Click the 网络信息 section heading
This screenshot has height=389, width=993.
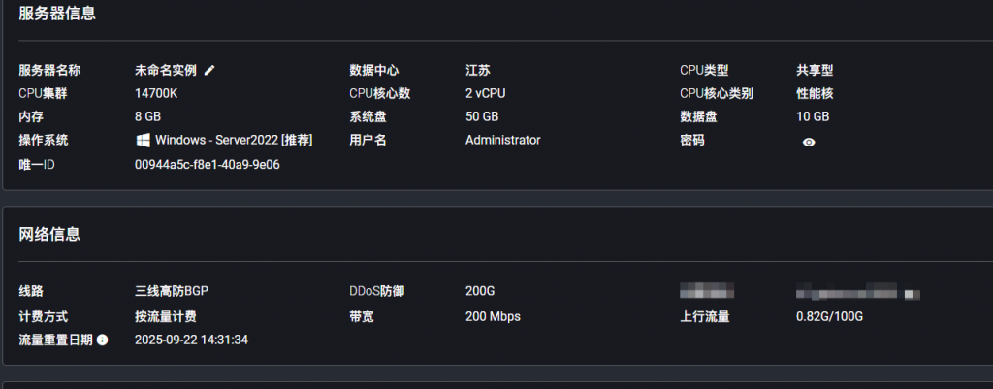(x=49, y=235)
